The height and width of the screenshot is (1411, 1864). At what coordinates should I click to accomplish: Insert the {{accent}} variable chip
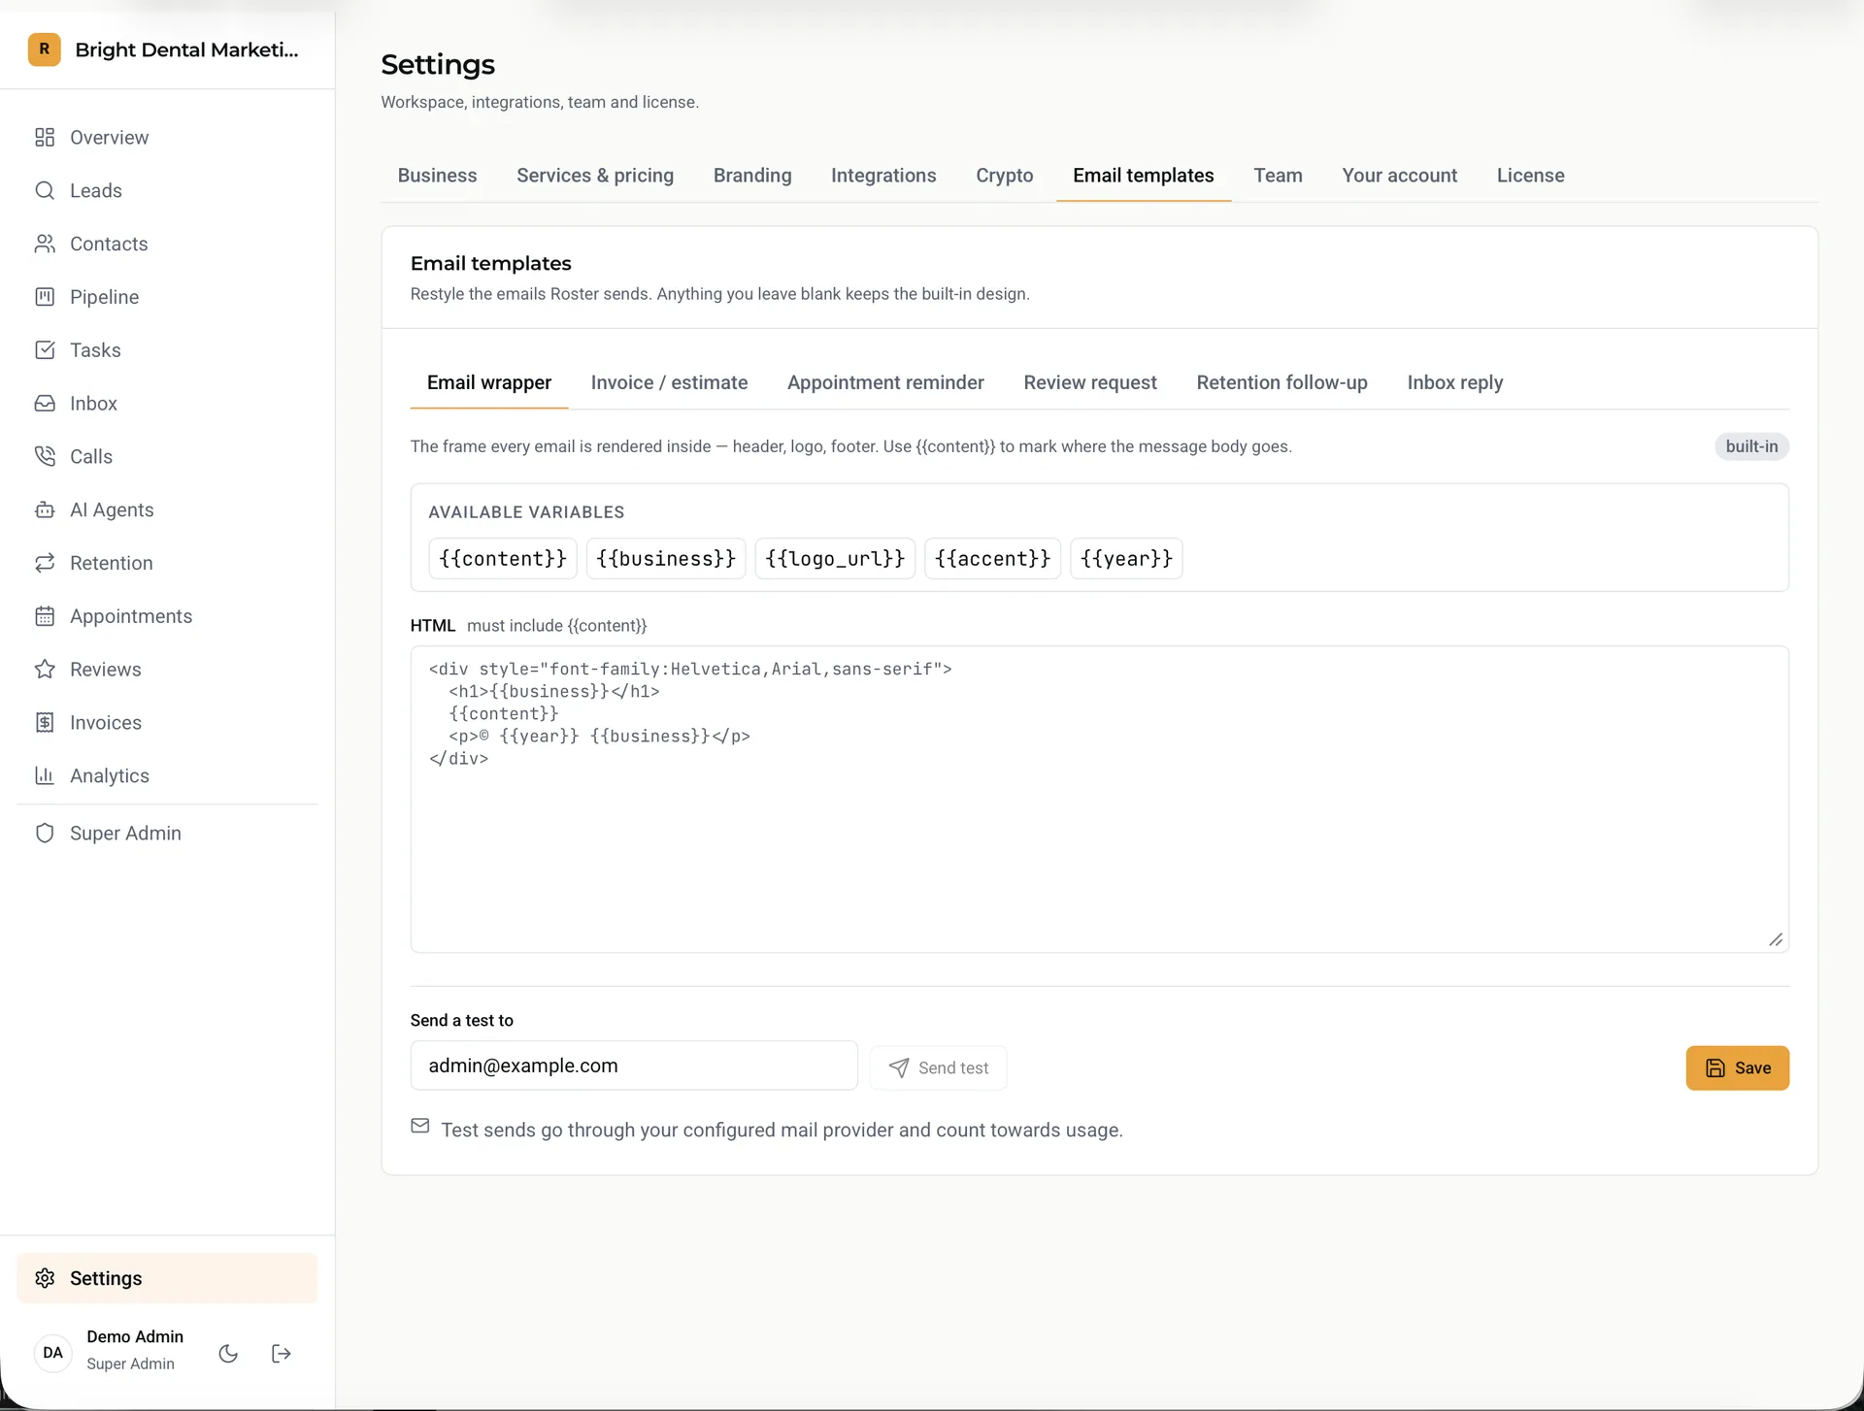coord(992,559)
